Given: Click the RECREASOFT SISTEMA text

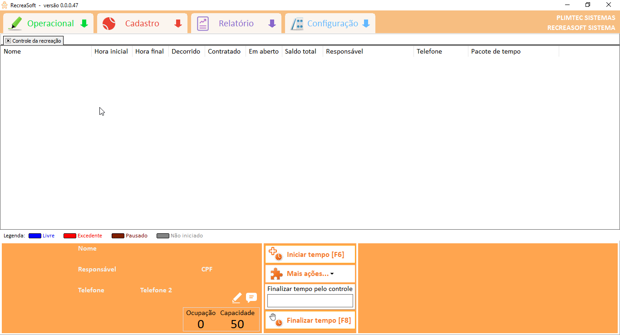Looking at the screenshot, I should (x=581, y=28).
